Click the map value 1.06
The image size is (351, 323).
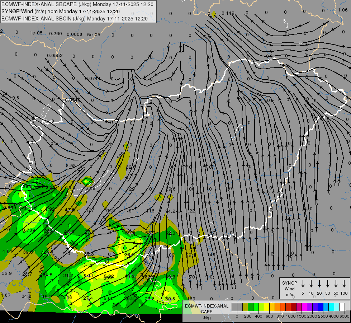tap(343, 10)
